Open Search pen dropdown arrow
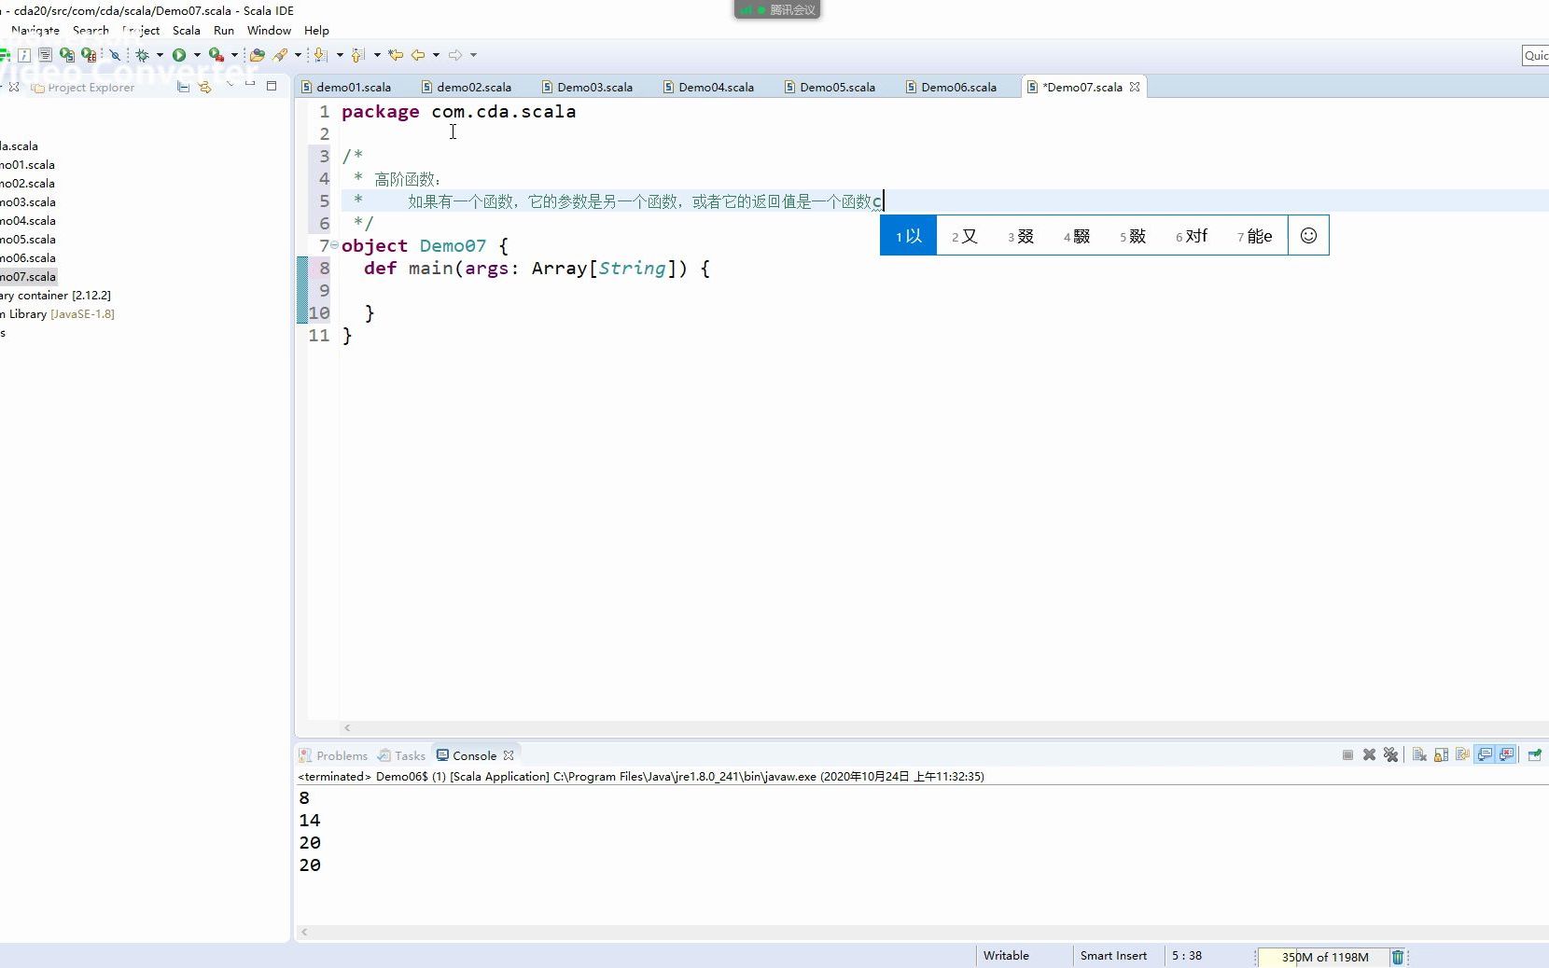Viewport: 1549px width, 968px height. [298, 55]
